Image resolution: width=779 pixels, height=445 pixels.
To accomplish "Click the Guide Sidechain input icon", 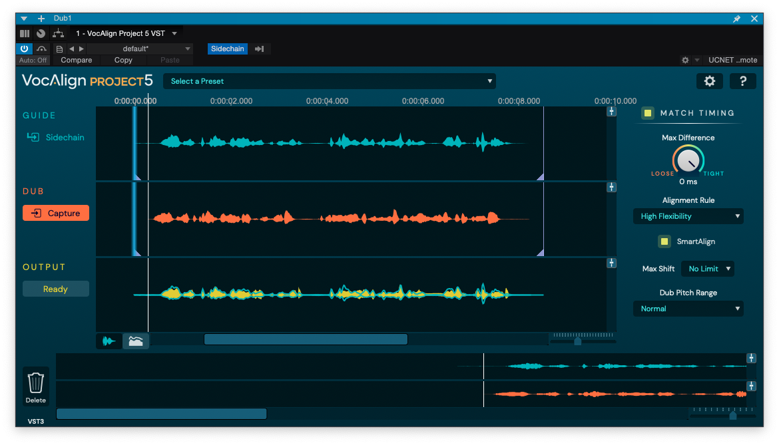I will (33, 137).
